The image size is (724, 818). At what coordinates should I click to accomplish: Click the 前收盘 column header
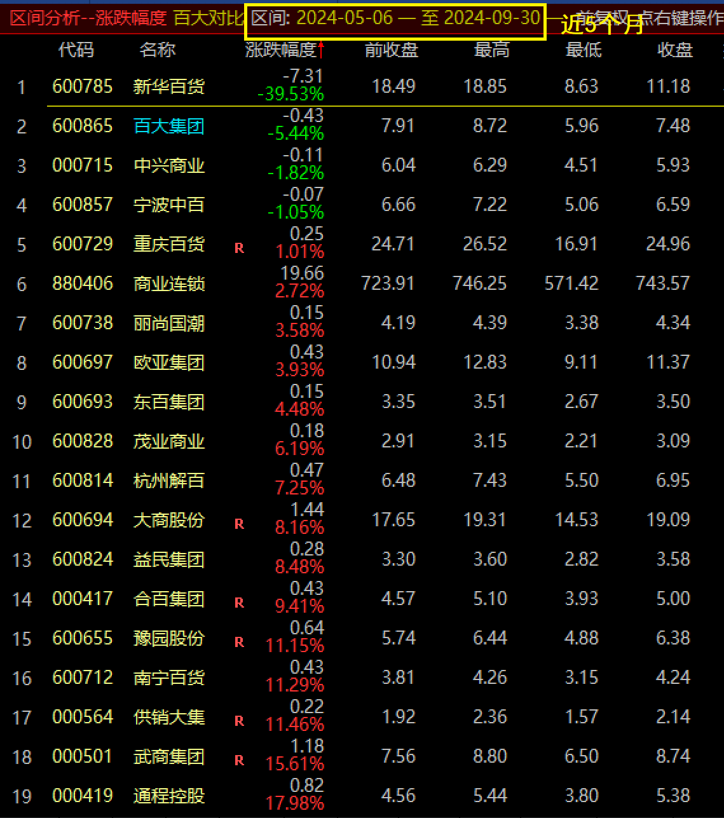point(392,50)
